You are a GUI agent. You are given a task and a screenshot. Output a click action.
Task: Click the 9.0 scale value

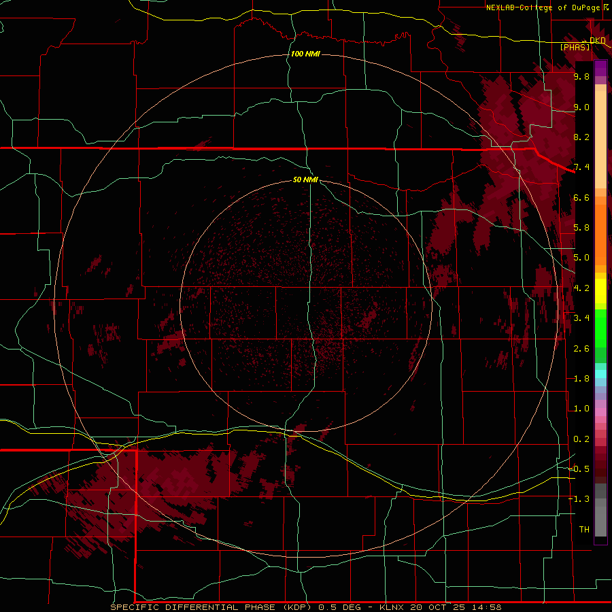coord(581,107)
